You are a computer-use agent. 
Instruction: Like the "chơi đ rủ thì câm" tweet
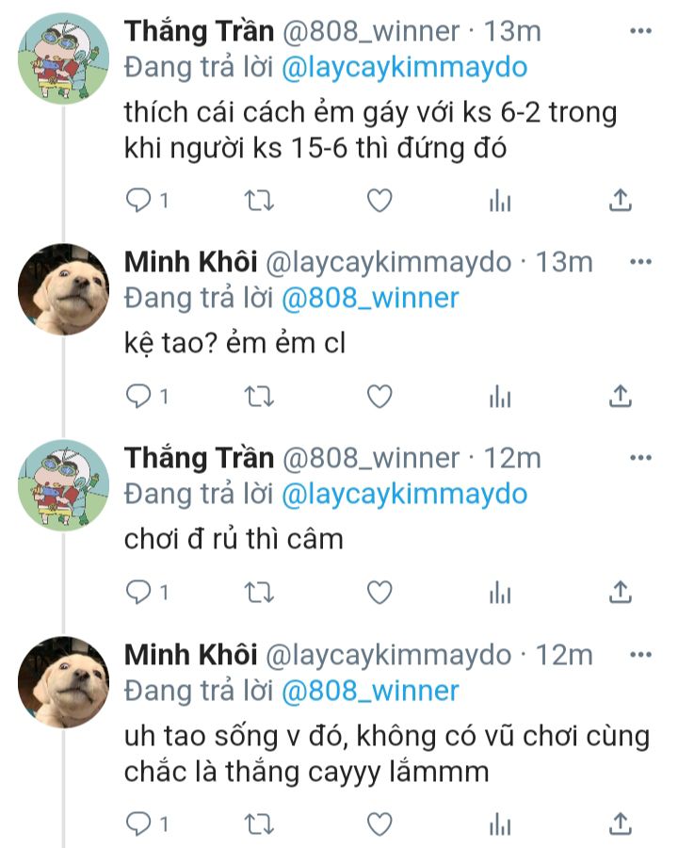pyautogui.click(x=379, y=592)
